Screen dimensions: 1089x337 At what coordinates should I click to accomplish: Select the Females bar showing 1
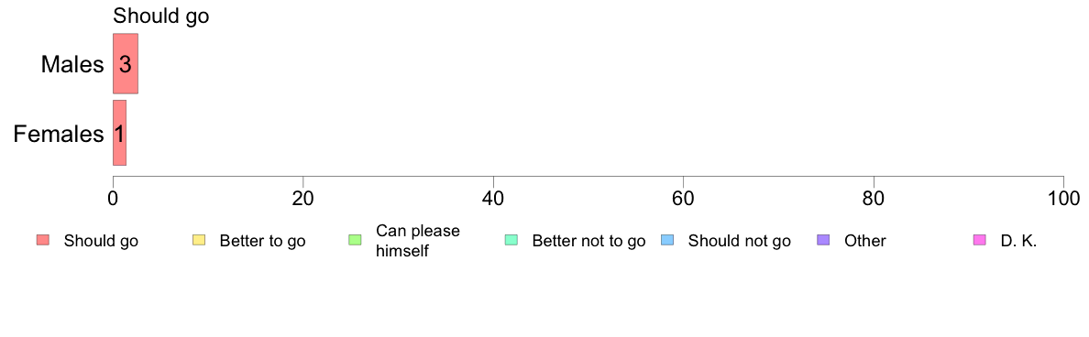point(119,133)
